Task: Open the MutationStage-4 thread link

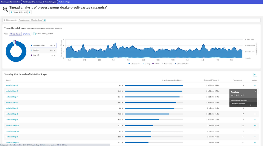Action: click(x=12, y=97)
